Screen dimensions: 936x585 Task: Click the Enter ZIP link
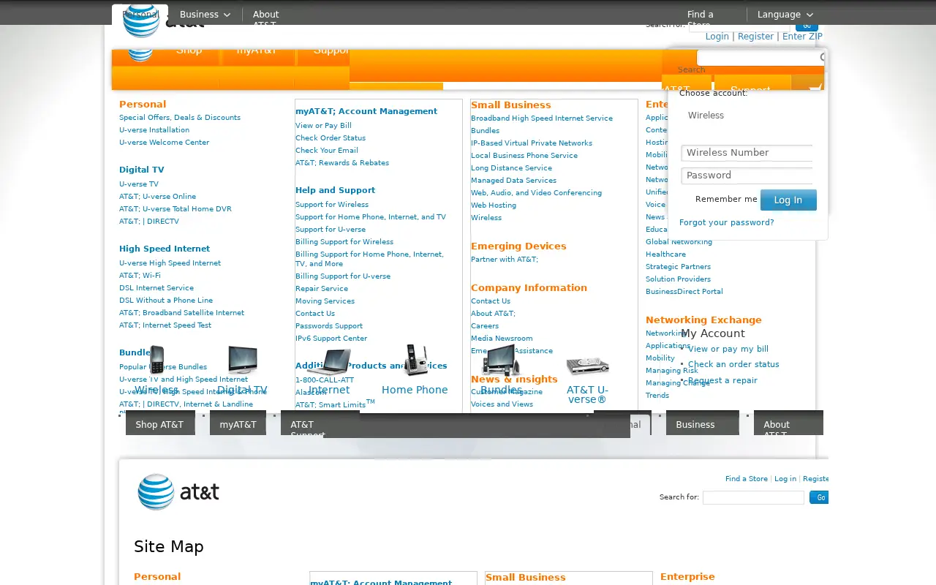(802, 37)
